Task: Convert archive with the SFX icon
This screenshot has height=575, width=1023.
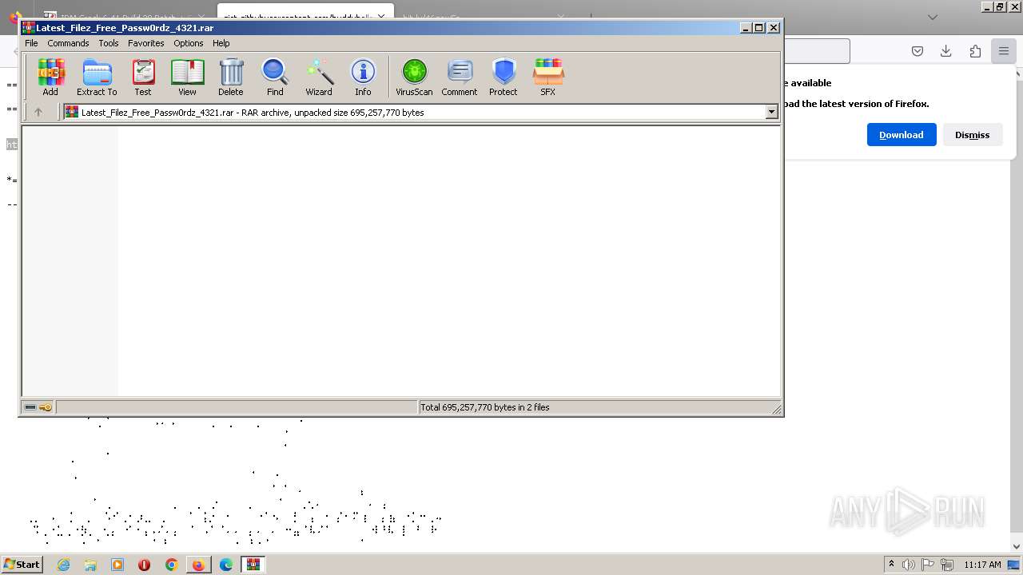Action: pyautogui.click(x=547, y=77)
